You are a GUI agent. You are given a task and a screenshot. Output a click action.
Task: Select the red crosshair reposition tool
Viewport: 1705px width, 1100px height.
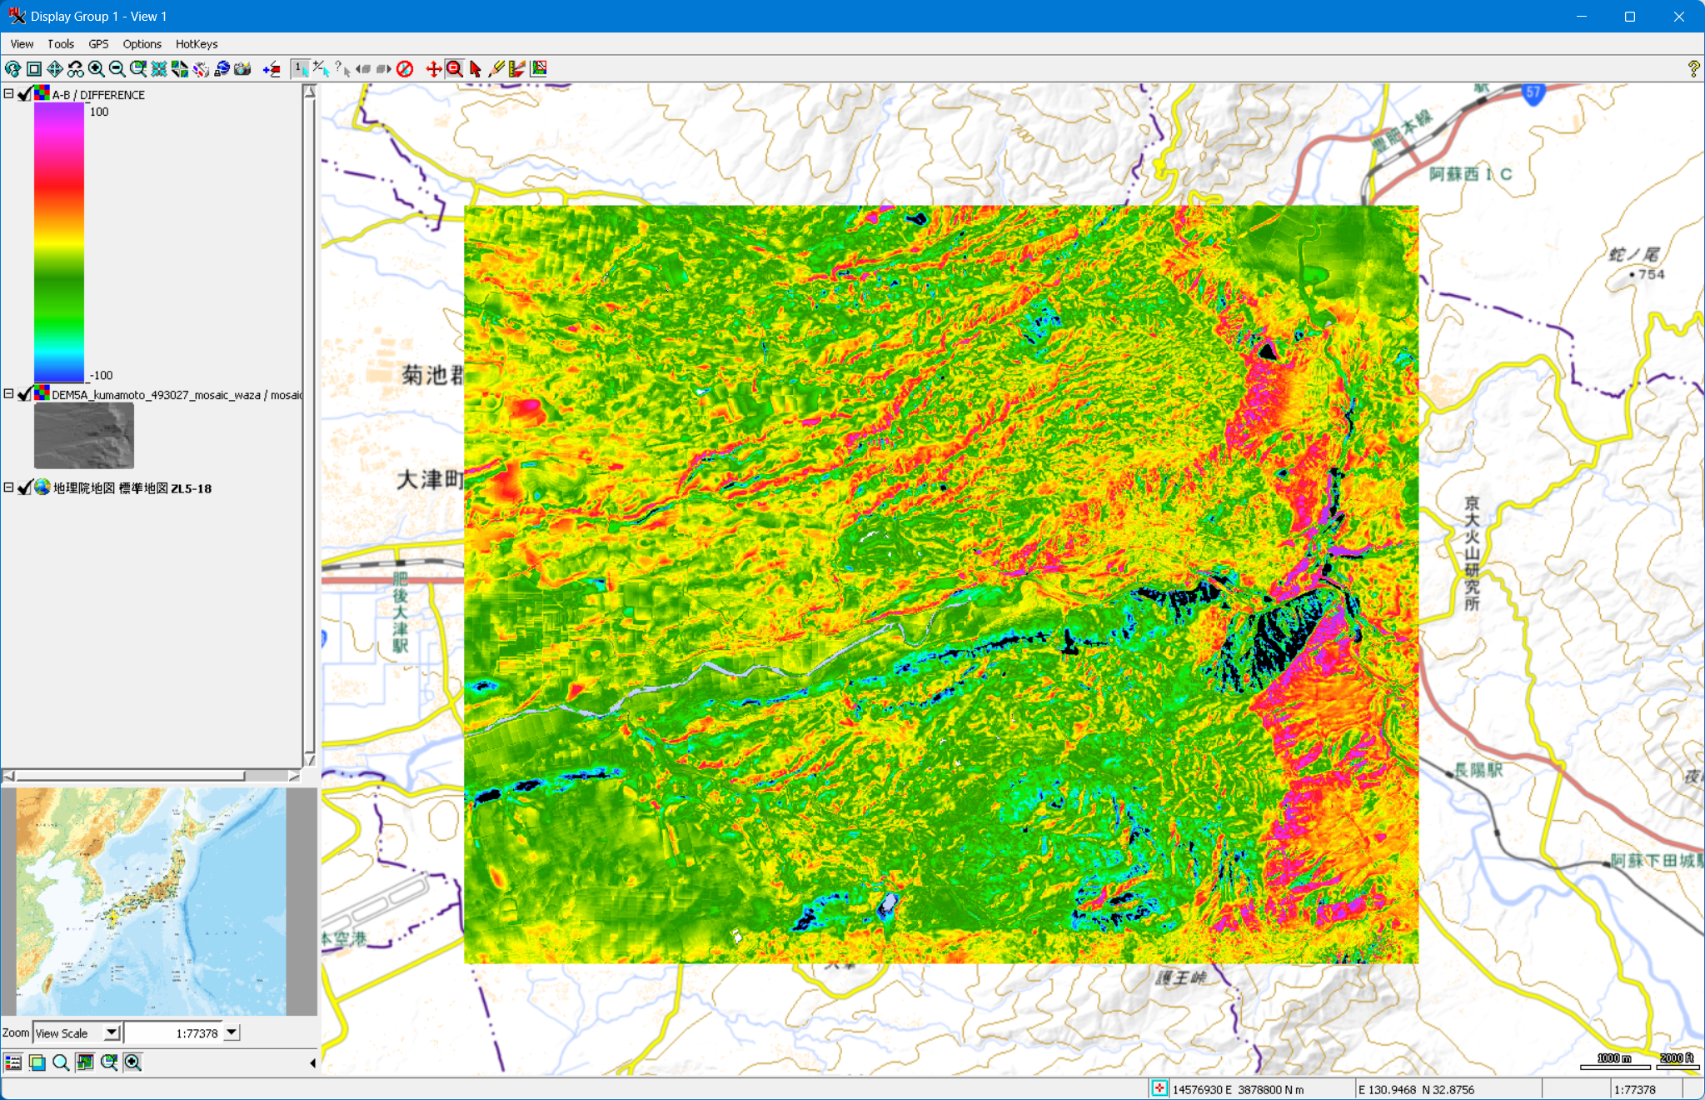[x=433, y=69]
